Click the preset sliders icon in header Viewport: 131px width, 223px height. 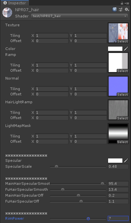[120, 10]
